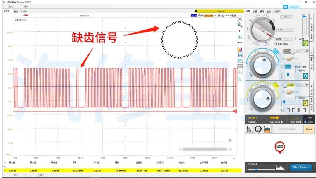This screenshot has height=178, width=316.
Task: Click the T marker icon in toolbar
Action: (x=240, y=85)
